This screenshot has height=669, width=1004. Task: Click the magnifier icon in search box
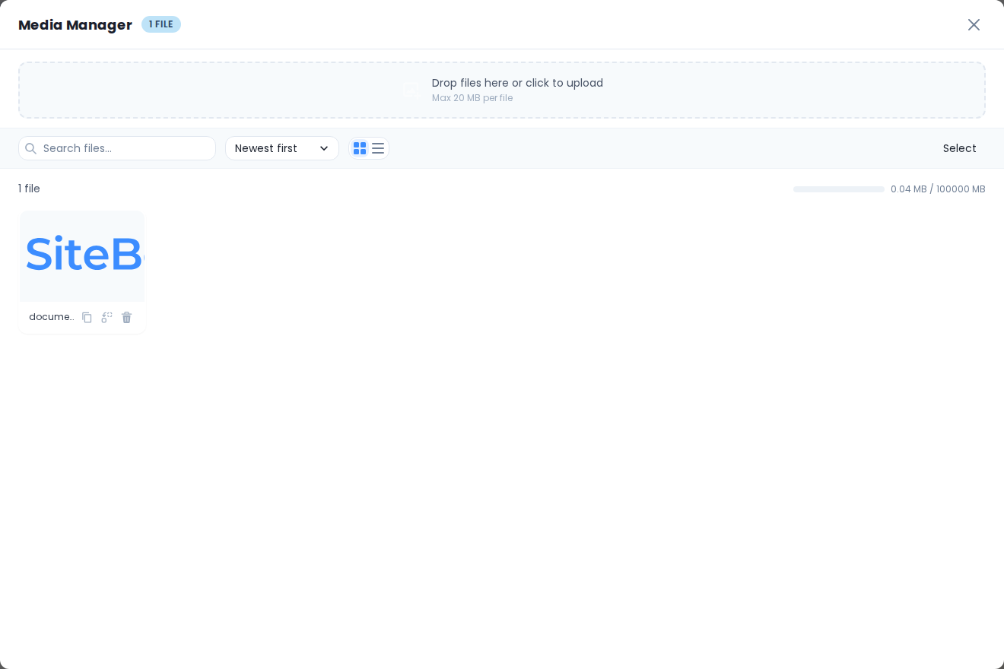pos(30,148)
